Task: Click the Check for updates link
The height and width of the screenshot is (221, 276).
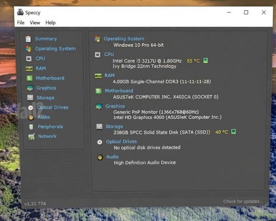Action: click(243, 201)
